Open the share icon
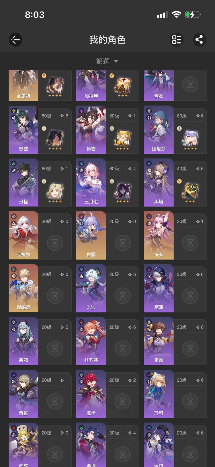This screenshot has height=467, width=215. pos(199,40)
